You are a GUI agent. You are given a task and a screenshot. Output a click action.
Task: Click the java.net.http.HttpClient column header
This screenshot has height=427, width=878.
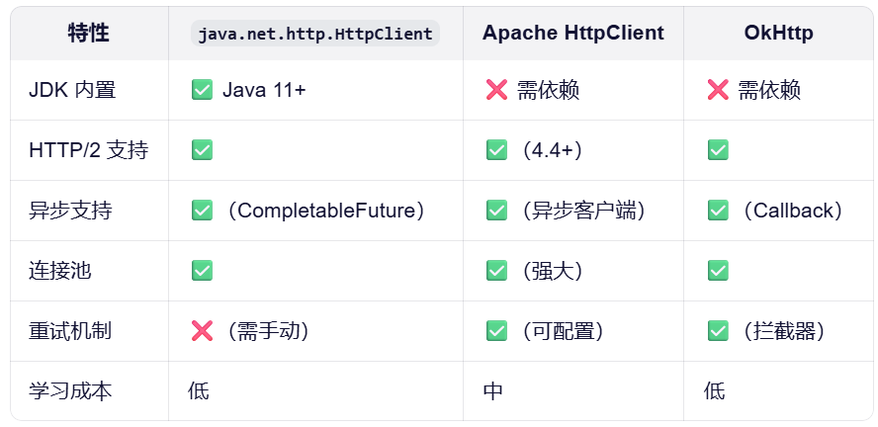coord(315,34)
